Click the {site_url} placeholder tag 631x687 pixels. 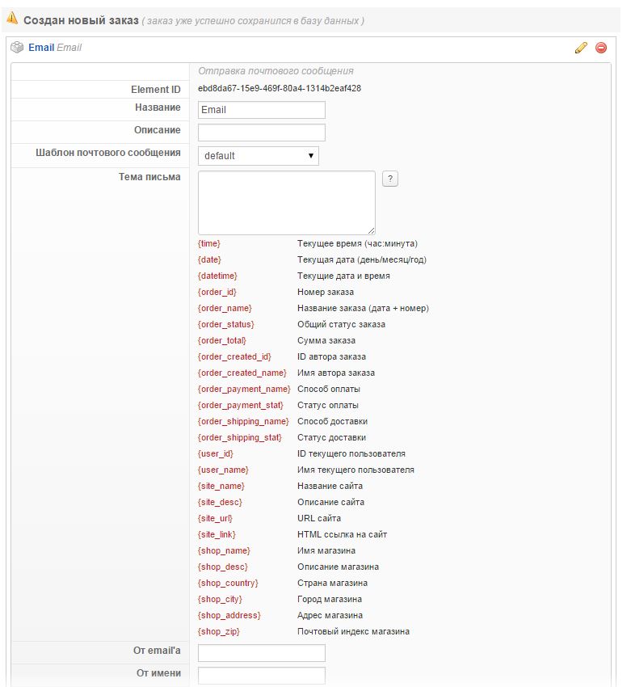(x=215, y=519)
